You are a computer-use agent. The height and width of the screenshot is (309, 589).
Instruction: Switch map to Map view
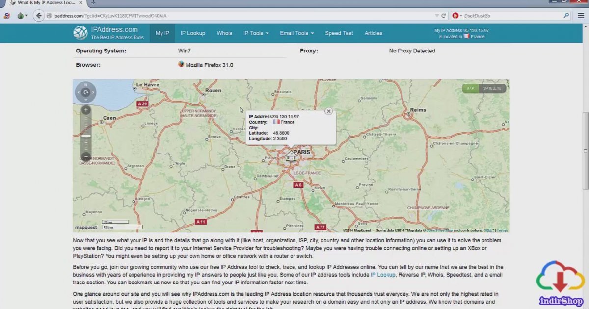click(471, 88)
